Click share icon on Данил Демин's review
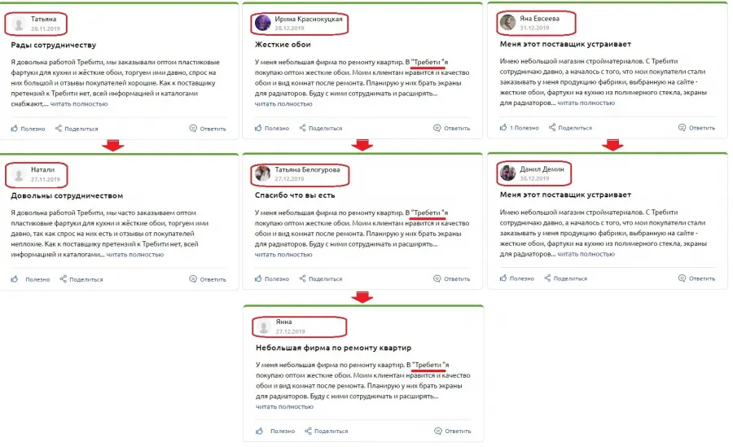 pos(547,278)
